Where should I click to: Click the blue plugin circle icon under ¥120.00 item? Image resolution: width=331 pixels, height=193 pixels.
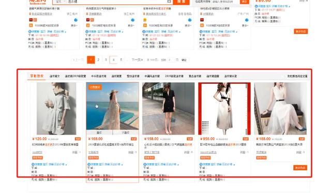click(x=33, y=164)
